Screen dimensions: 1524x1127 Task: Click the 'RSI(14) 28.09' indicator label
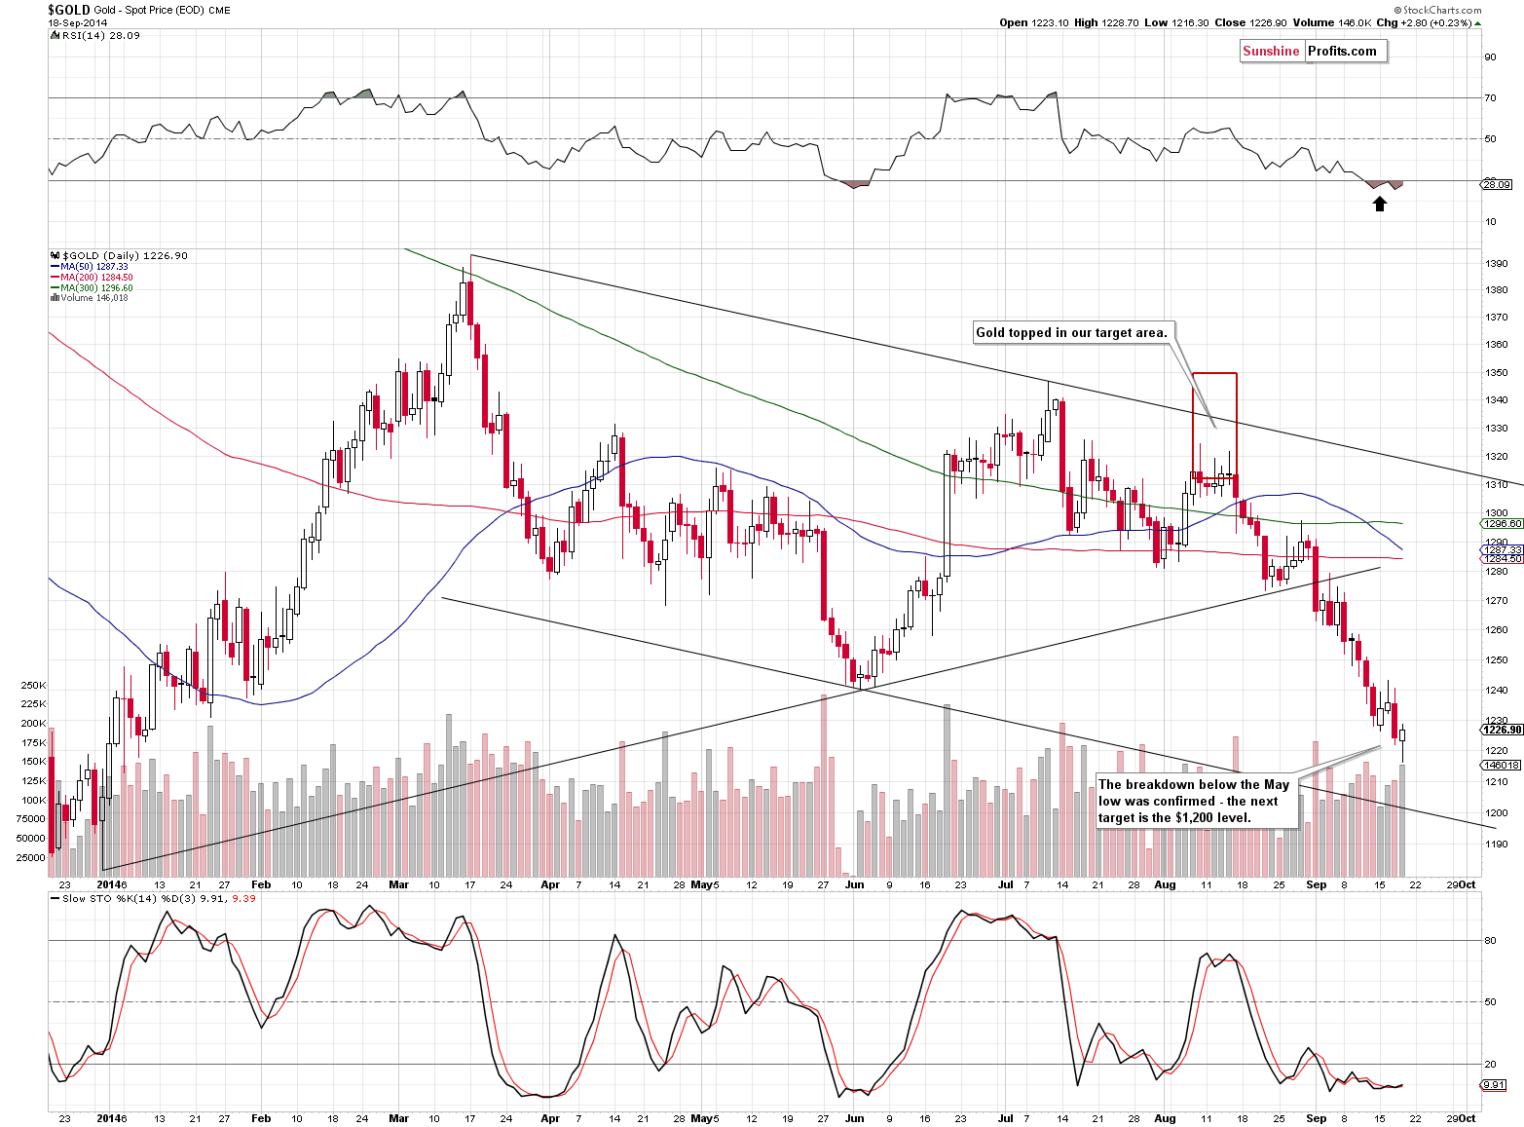(99, 35)
